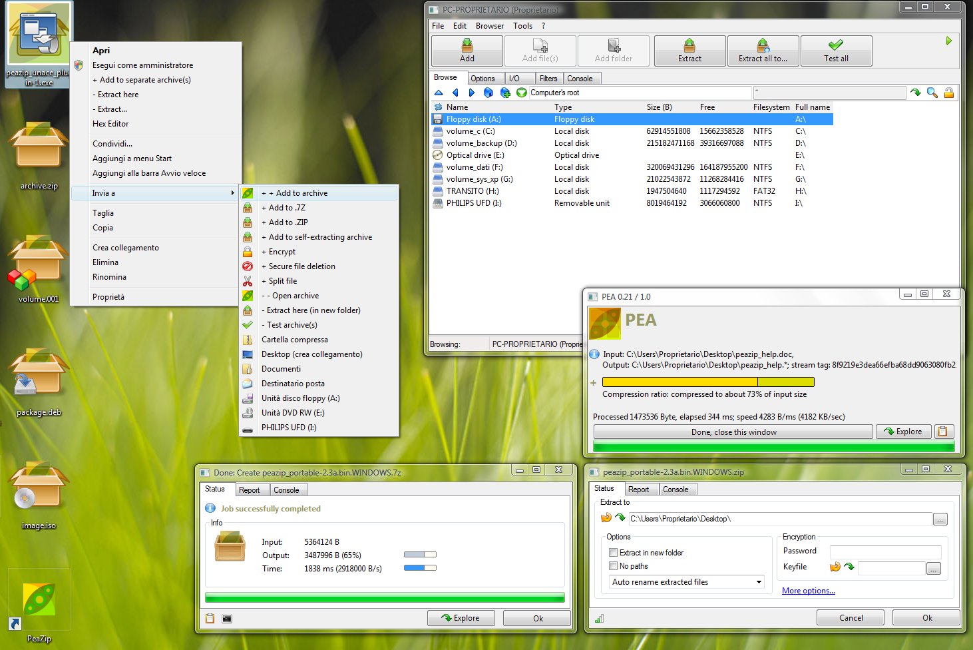Click Explore button in the PEA window
The width and height of the screenshot is (973, 650).
(902, 432)
